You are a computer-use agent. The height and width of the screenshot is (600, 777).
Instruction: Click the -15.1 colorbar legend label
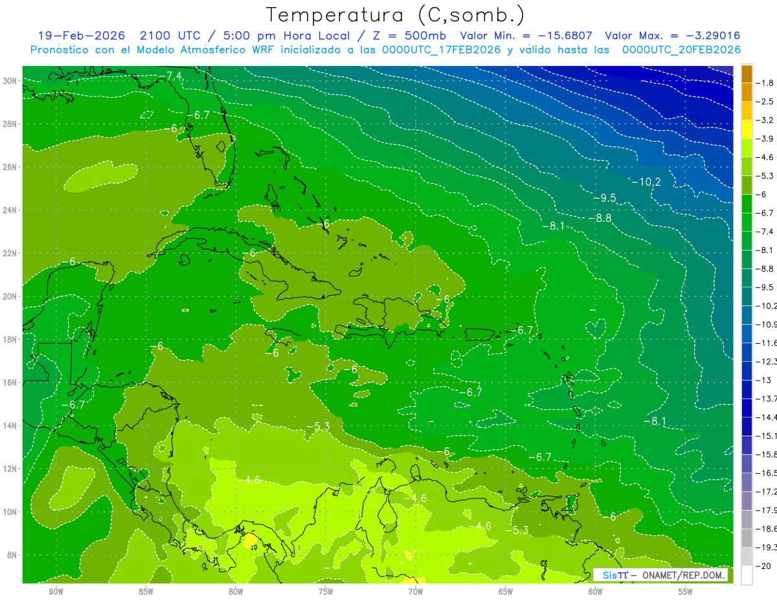click(x=765, y=436)
